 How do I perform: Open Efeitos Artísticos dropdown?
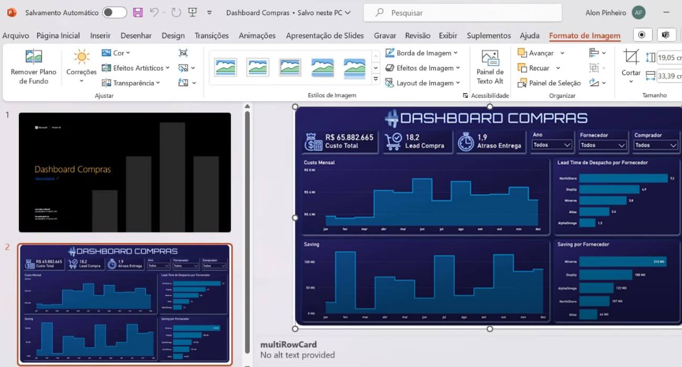[x=136, y=68]
